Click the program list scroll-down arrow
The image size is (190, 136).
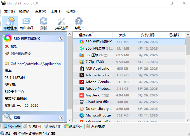pos(188,120)
